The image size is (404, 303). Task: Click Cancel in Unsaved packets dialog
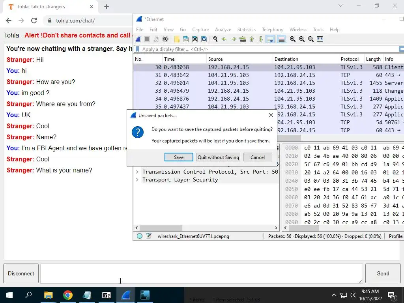pos(258,157)
